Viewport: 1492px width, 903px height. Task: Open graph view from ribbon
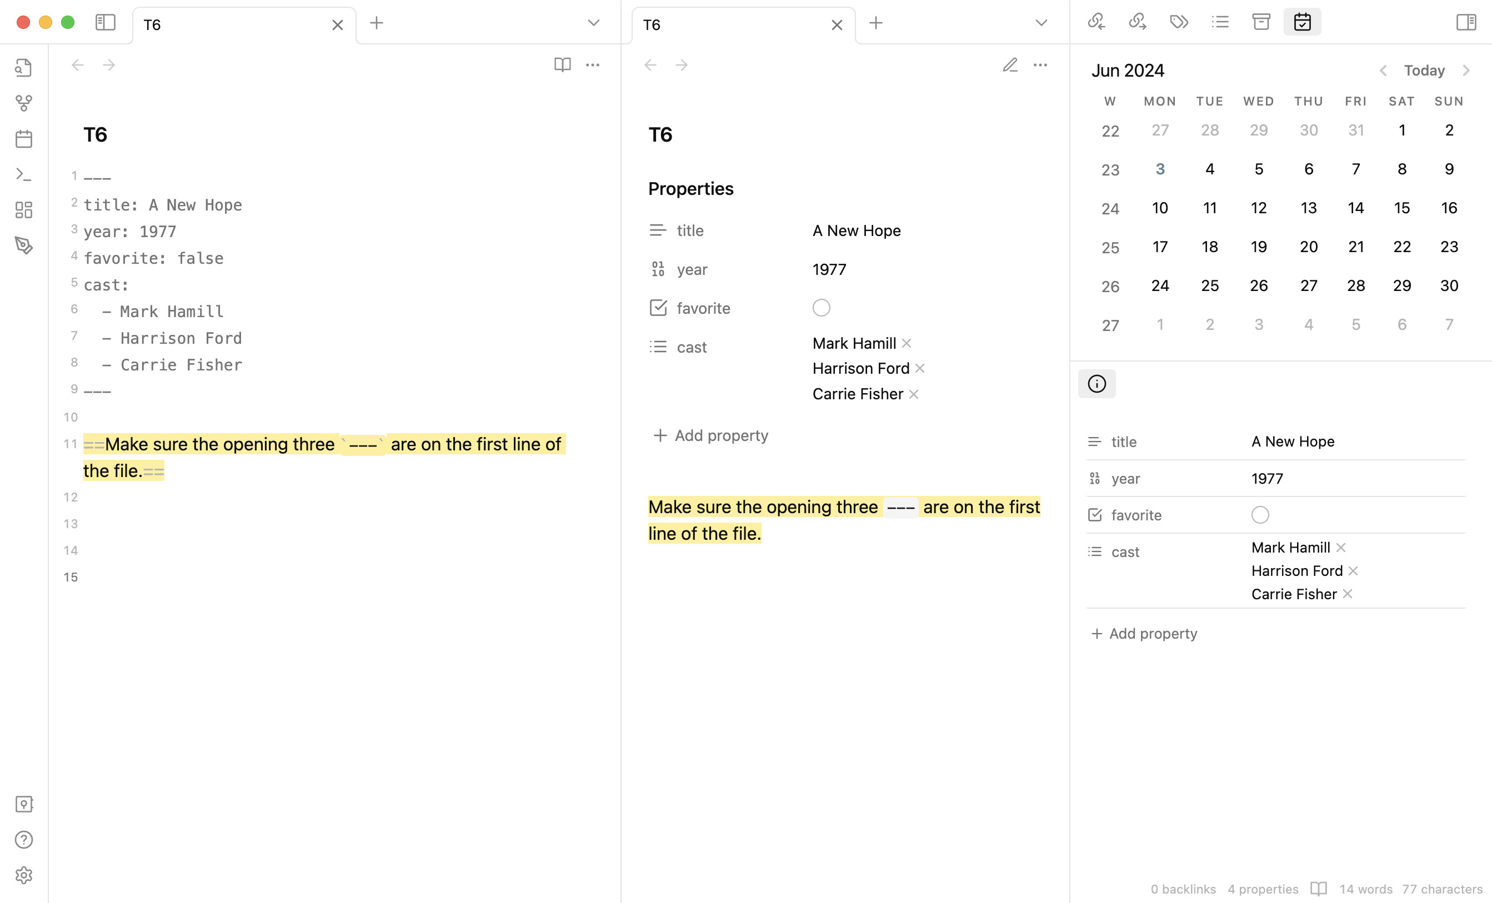click(24, 103)
